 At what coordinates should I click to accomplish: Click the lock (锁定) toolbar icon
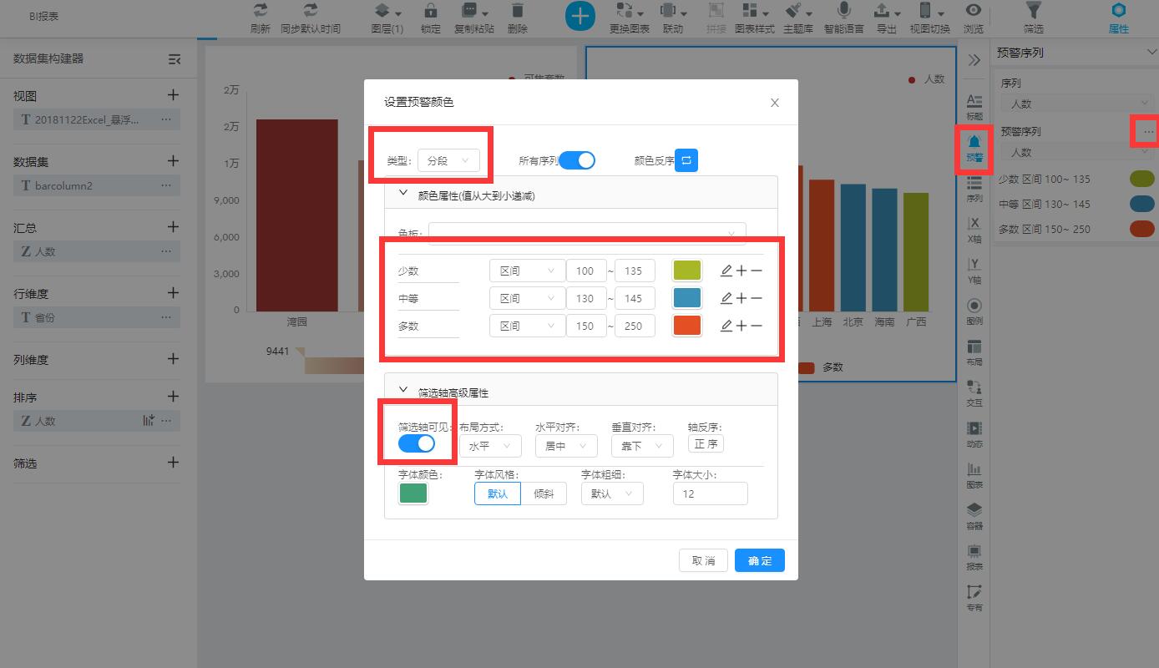point(431,12)
